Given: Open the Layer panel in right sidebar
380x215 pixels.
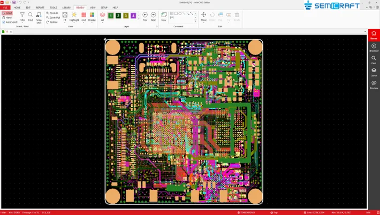Looking at the screenshot, I should coord(374,72).
